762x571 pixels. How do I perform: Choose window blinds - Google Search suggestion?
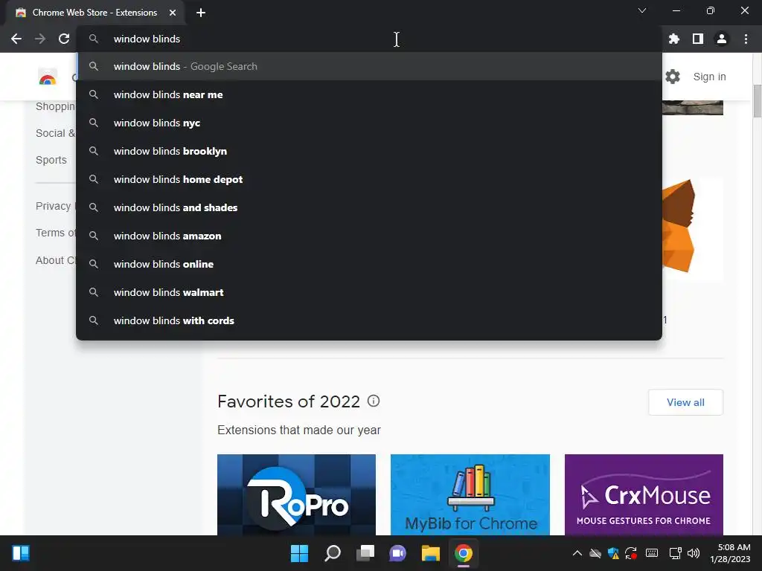[x=369, y=66]
